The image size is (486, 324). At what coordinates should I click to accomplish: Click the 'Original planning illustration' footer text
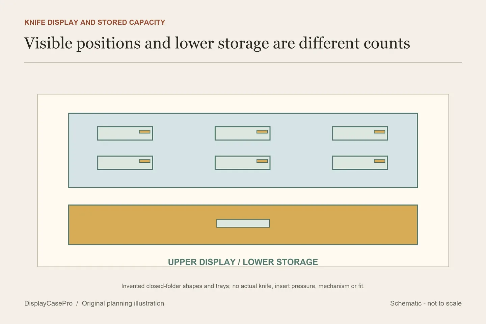(x=123, y=303)
